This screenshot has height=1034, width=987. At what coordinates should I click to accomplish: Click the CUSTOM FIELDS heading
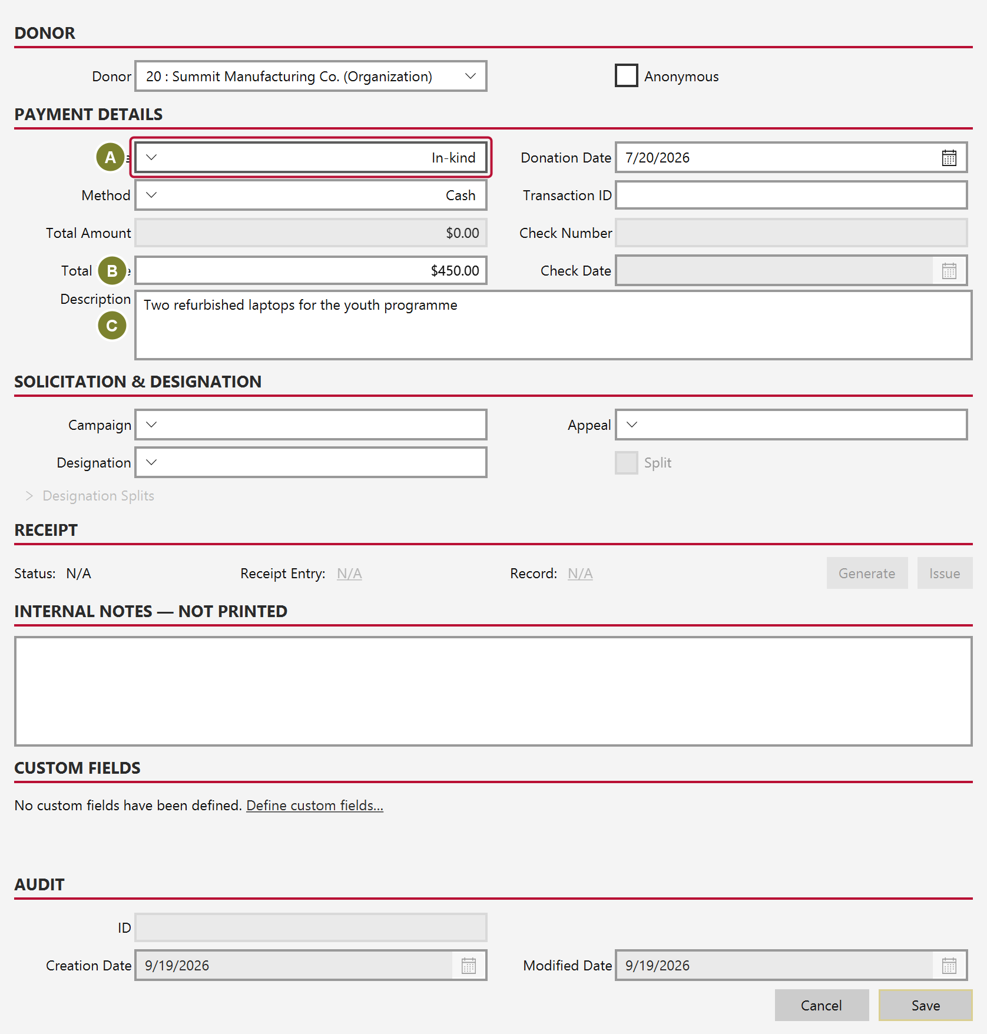click(77, 768)
